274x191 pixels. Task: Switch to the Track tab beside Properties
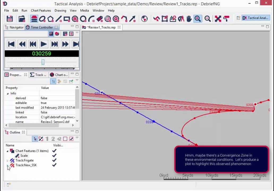pyautogui.click(x=38, y=75)
